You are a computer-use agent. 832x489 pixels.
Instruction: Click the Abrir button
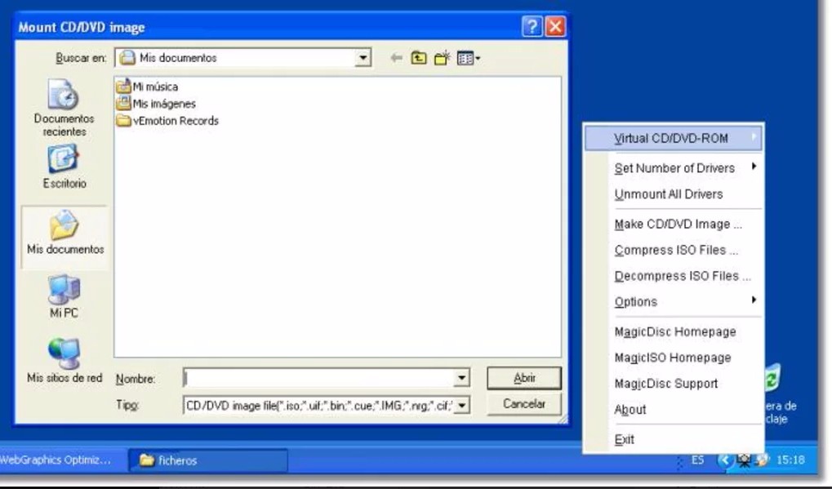pyautogui.click(x=524, y=378)
